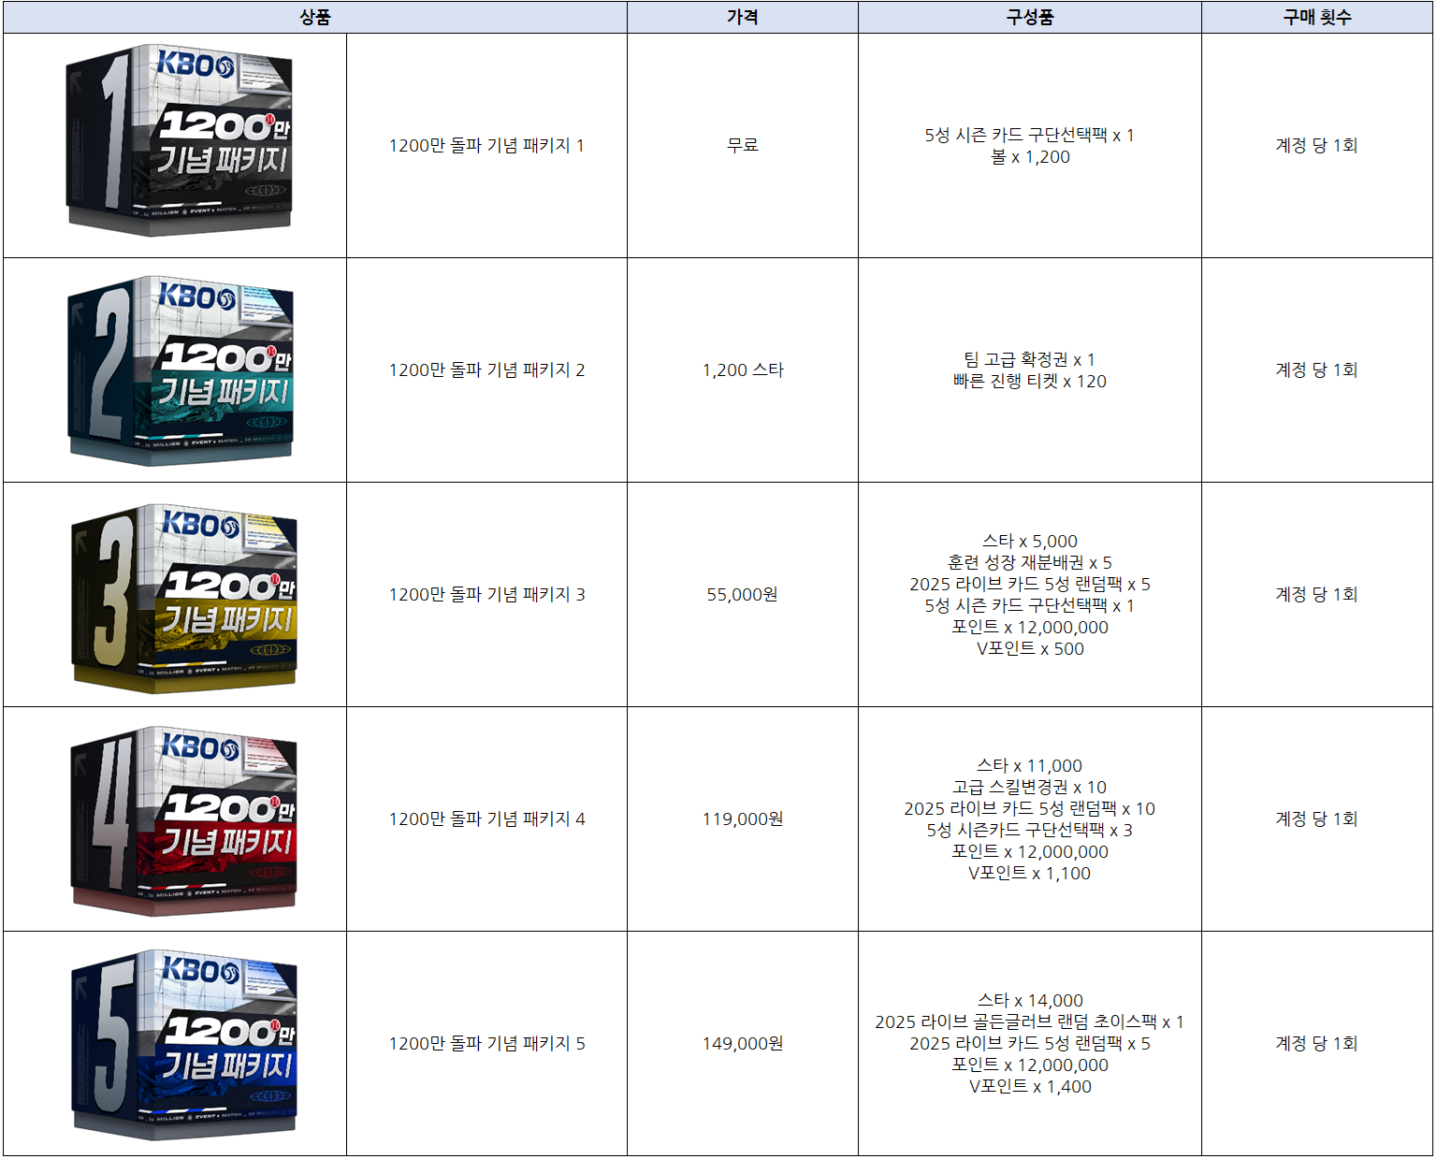Click 'V포인트 x 1,100' text

pyautogui.click(x=1030, y=874)
